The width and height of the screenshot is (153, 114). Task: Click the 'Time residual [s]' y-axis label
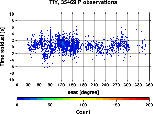point(2,47)
